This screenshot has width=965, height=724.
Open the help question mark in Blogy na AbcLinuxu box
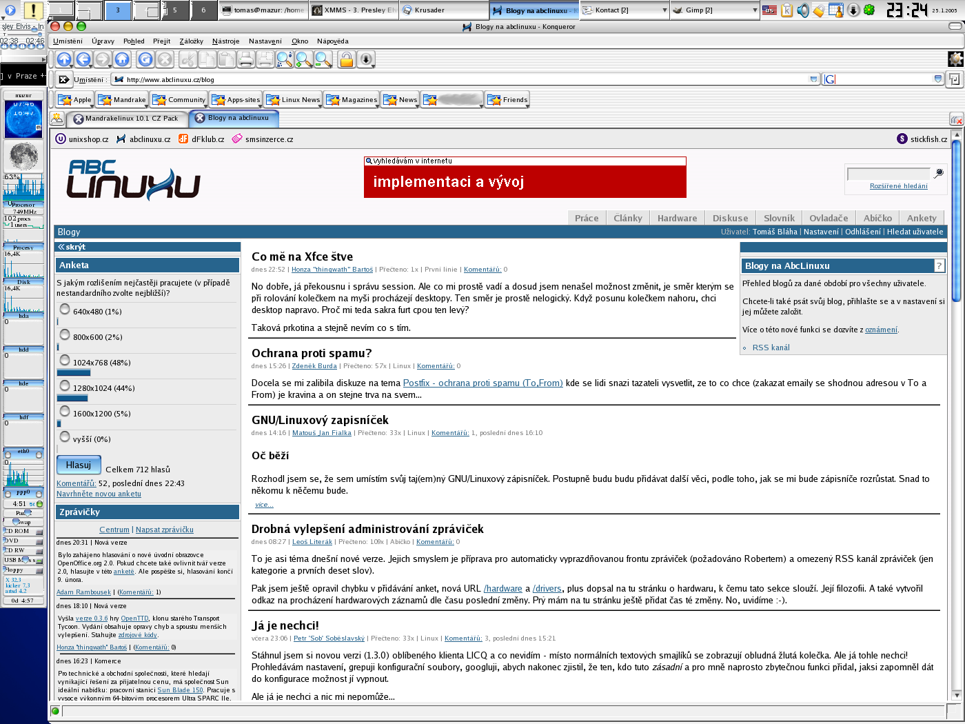click(939, 265)
